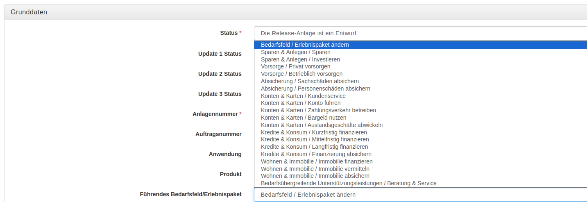The width and height of the screenshot is (587, 202).
Task: Select Vorsorge / Betrieblich vorsorgen
Action: [420, 74]
